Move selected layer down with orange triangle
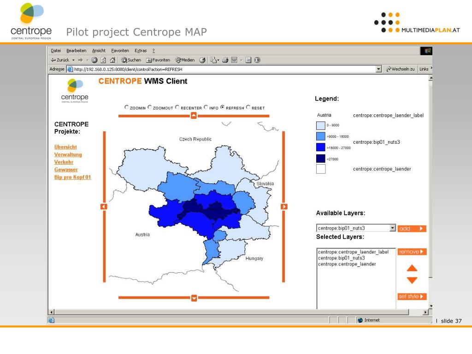Image resolution: width=472 pixels, height=354 pixels. (x=412, y=280)
